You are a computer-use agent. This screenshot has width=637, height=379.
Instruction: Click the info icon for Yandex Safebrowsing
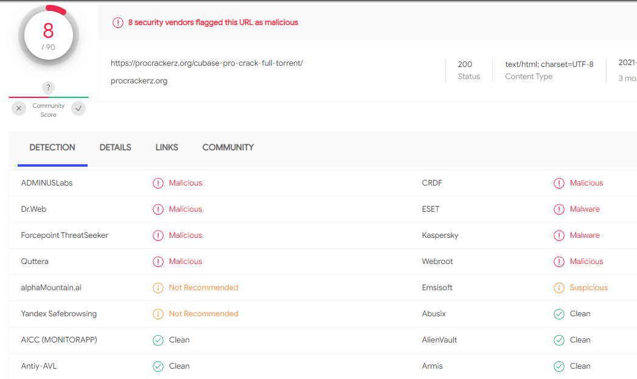[x=158, y=314]
